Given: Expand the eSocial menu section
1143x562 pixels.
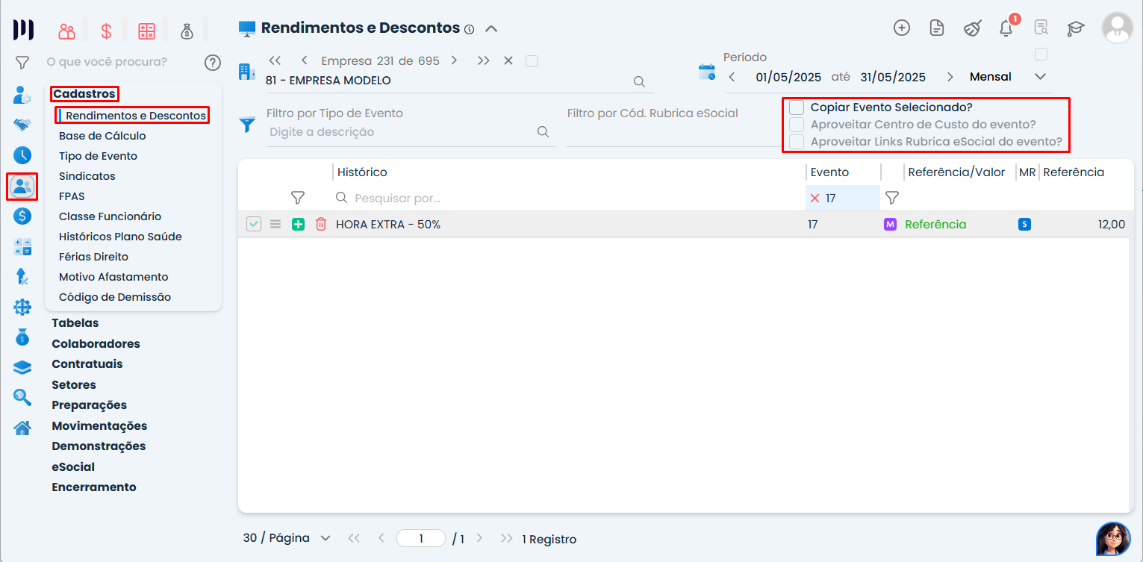Looking at the screenshot, I should tap(73, 467).
